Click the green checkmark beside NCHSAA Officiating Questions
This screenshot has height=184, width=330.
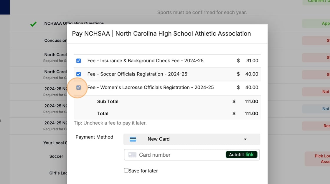point(33,24)
